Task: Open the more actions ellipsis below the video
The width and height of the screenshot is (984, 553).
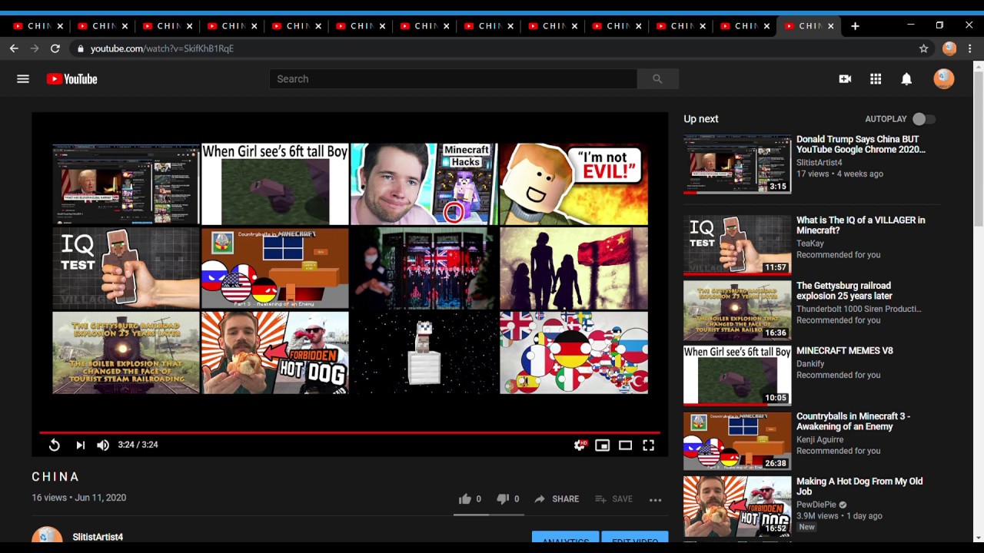Action: 655,499
